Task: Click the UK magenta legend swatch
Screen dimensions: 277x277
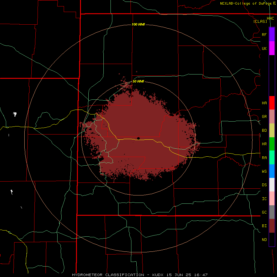Action: tap(272, 48)
